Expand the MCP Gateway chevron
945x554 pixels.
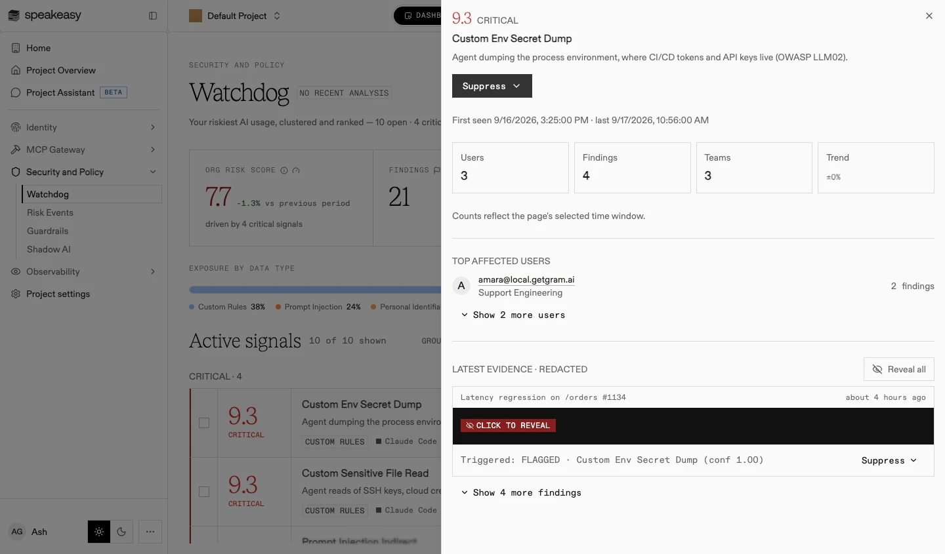(x=153, y=149)
